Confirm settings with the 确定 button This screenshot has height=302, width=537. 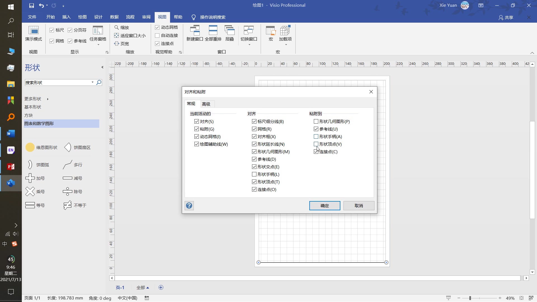click(x=324, y=206)
